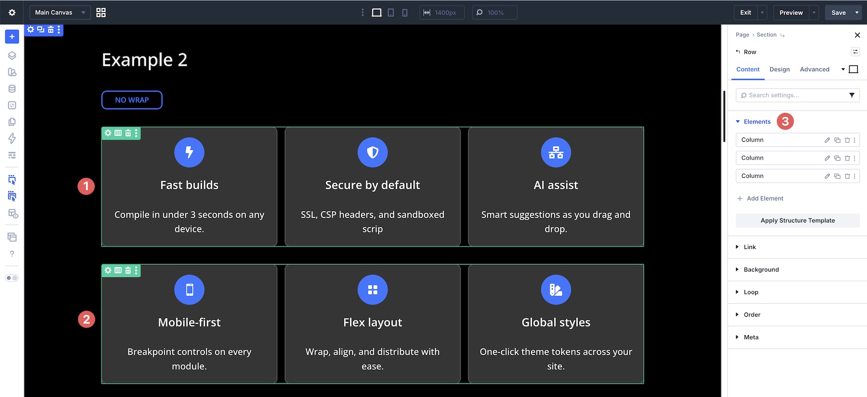
Task: Collapse the Elements section
Action: 753,122
